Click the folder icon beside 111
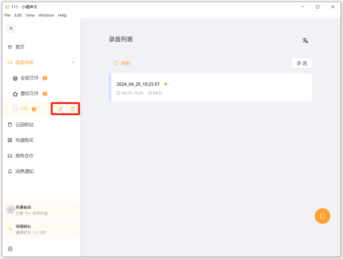343x259 pixels. click(x=15, y=109)
